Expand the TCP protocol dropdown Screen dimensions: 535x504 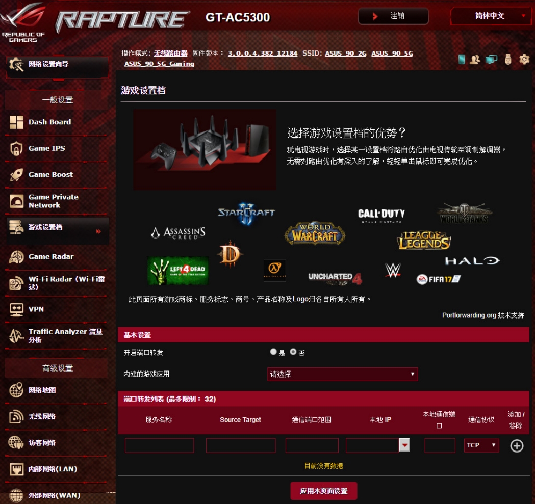click(481, 445)
